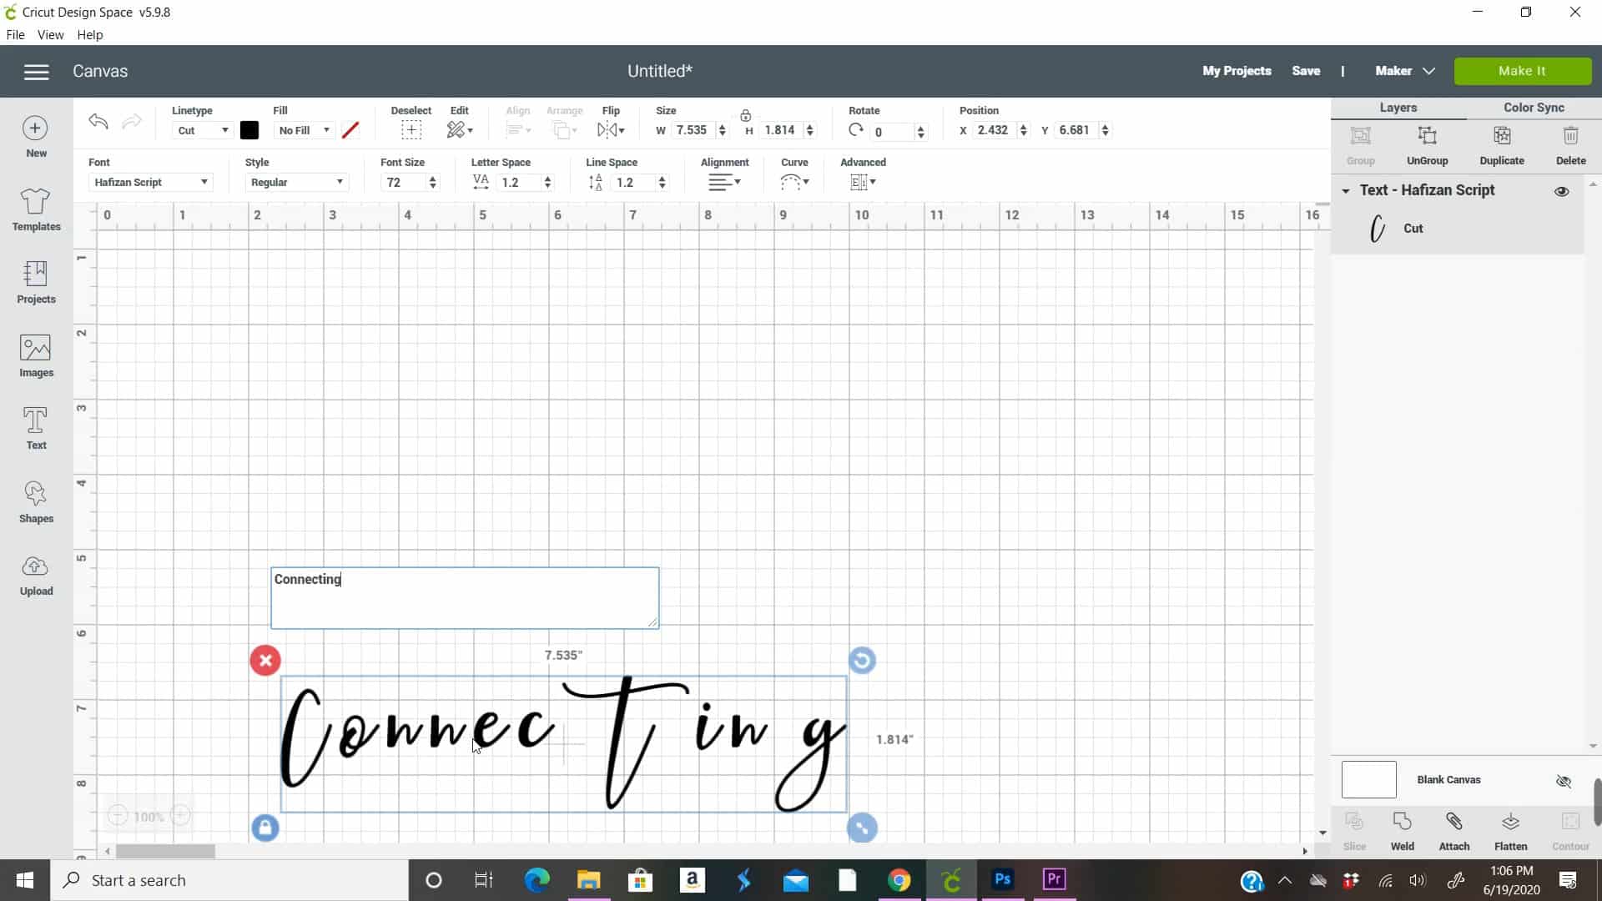This screenshot has width=1602, height=901.
Task: Open the Help menu
Action: click(x=89, y=35)
